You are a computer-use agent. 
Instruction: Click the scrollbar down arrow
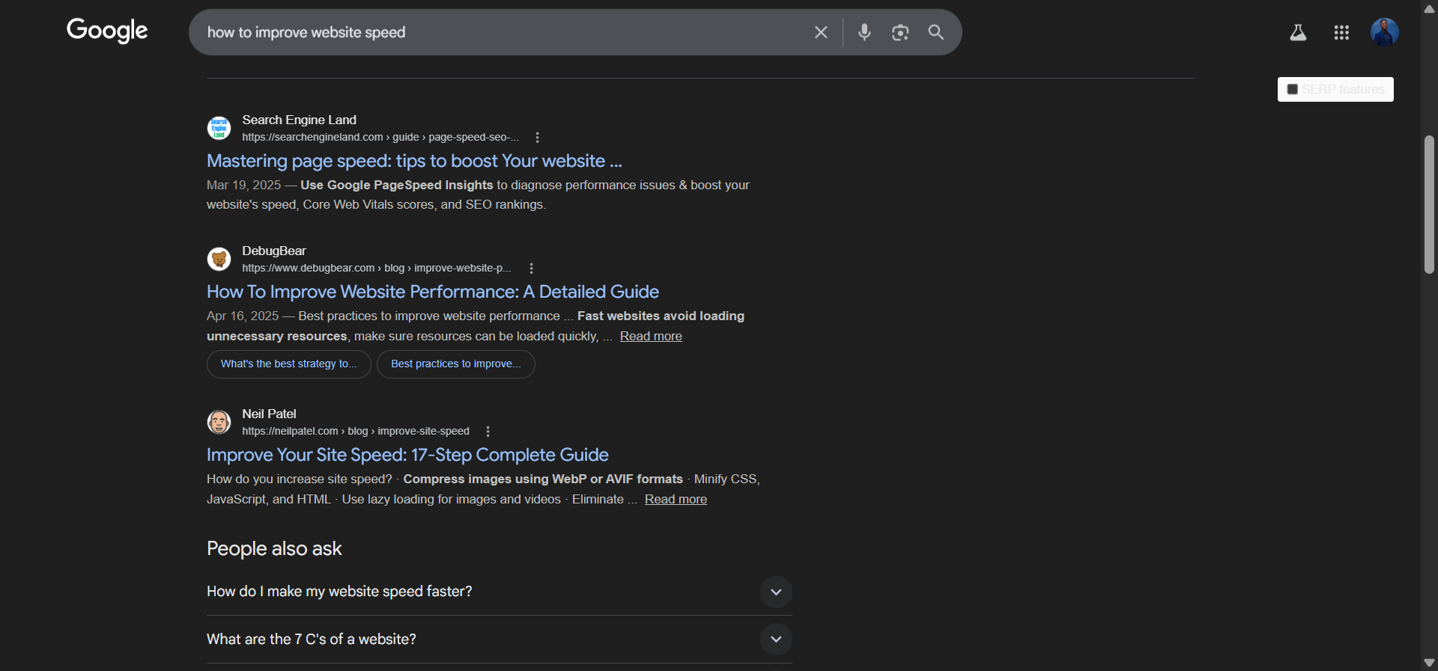(x=1429, y=663)
